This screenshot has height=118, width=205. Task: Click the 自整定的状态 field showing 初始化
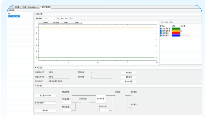pyautogui.click(x=59, y=77)
